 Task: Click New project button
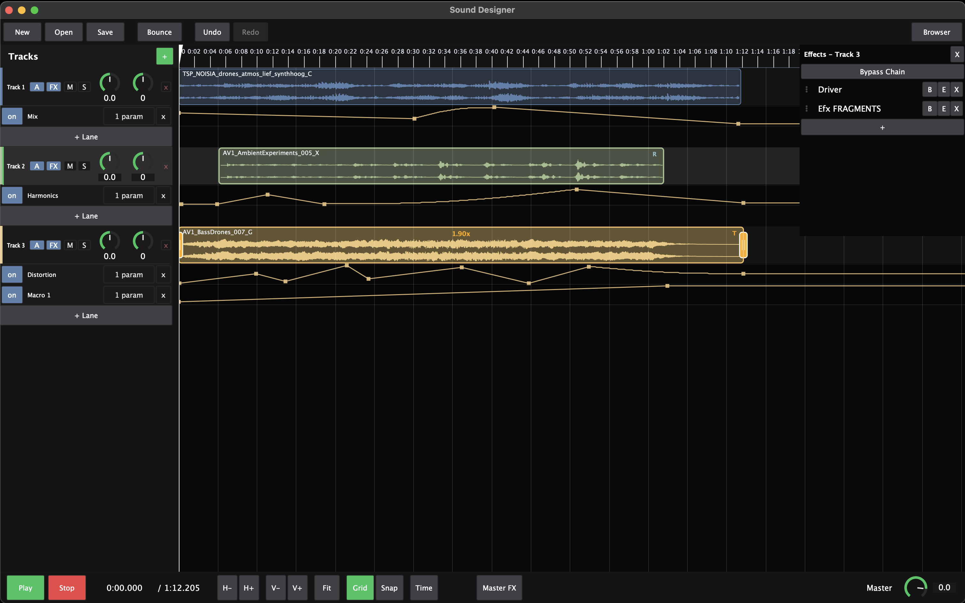coord(22,32)
